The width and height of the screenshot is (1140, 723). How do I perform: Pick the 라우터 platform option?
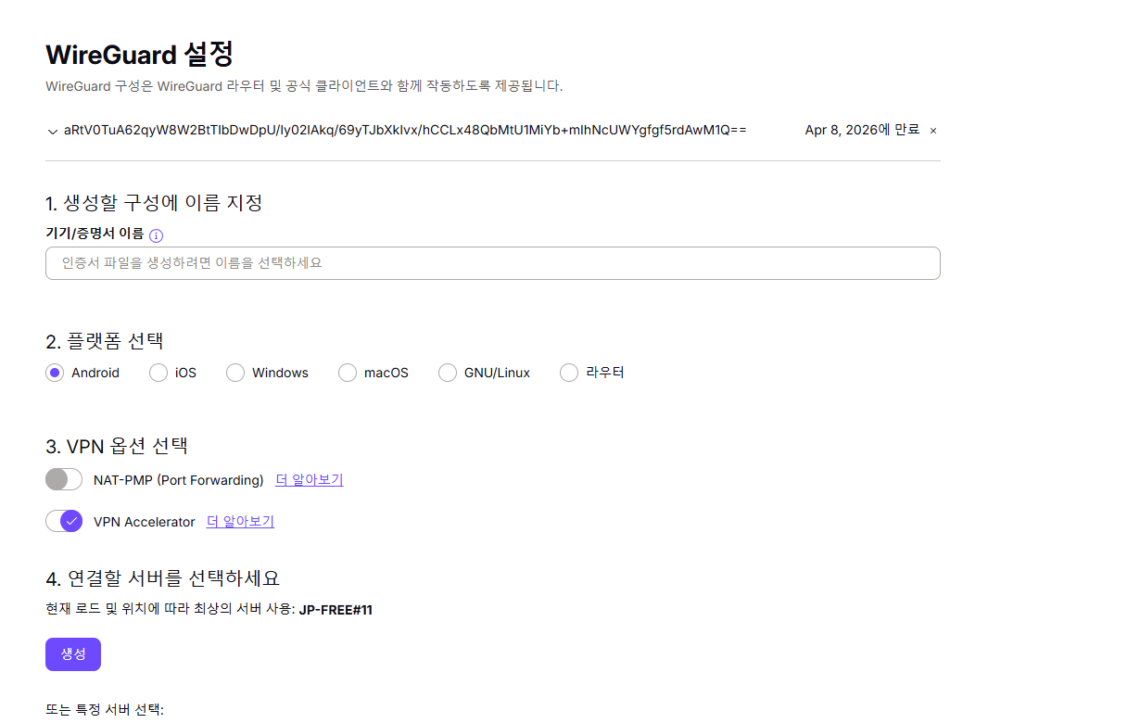[x=569, y=373]
